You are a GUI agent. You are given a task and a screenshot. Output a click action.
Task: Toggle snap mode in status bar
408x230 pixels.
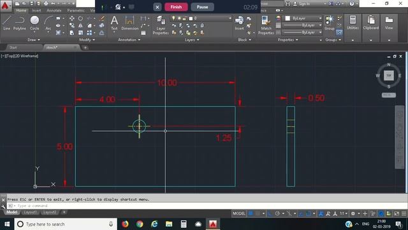(x=258, y=213)
